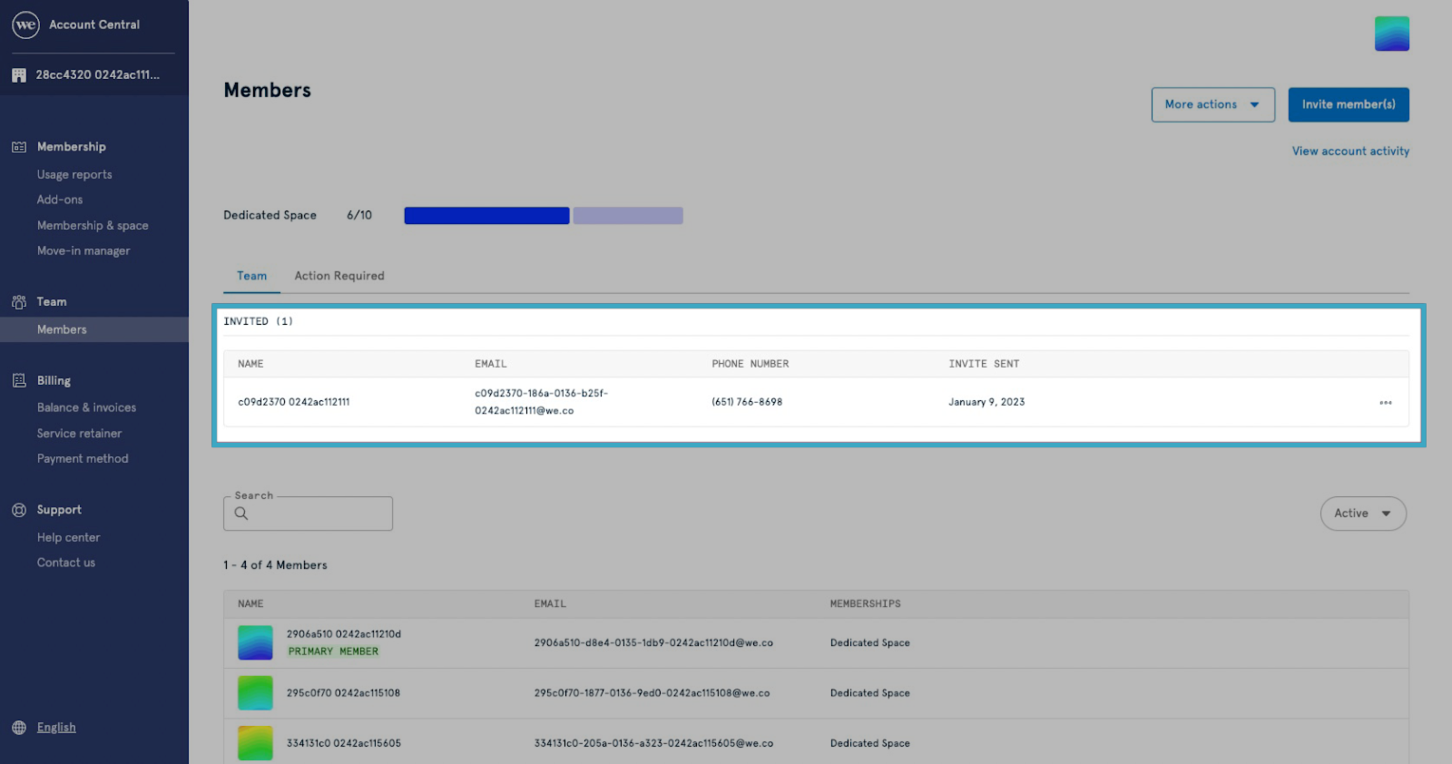Open the three-dots menu for the invited member
1452x764 pixels.
tap(1386, 403)
